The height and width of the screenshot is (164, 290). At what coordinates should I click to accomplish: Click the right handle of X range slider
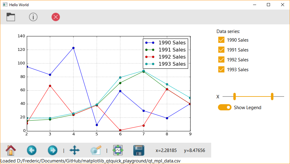click(x=272, y=96)
